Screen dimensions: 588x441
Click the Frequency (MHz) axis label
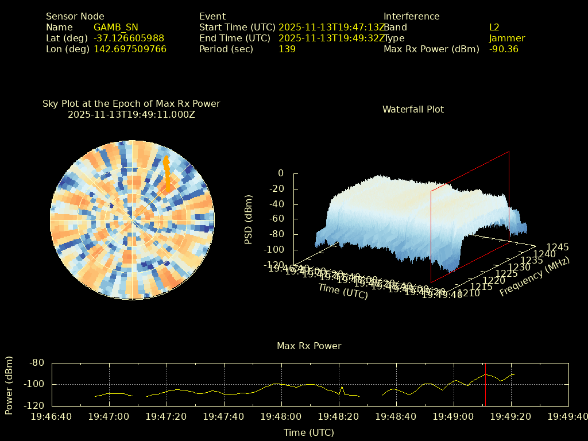534,277
